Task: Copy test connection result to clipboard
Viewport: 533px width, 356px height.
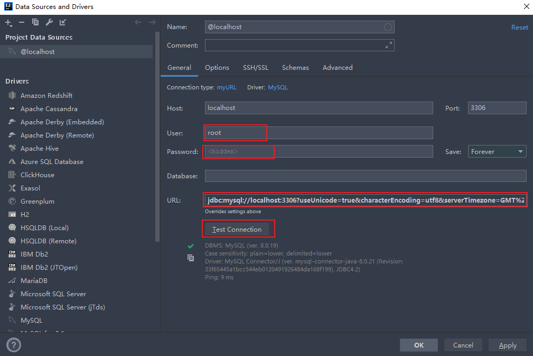Action: point(191,258)
